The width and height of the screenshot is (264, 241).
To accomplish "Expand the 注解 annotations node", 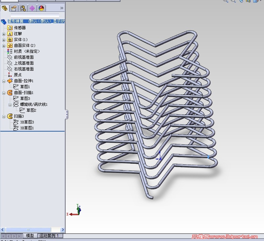I will pyautogui.click(x=4, y=34).
